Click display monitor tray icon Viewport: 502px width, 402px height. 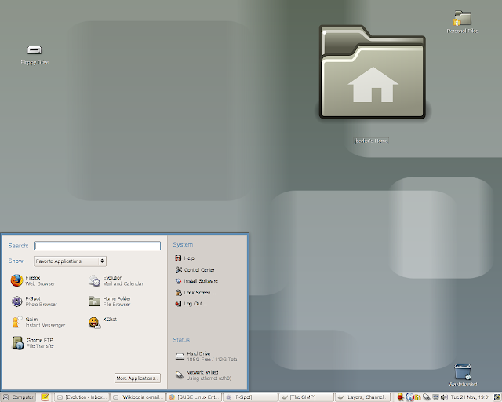pos(435,397)
